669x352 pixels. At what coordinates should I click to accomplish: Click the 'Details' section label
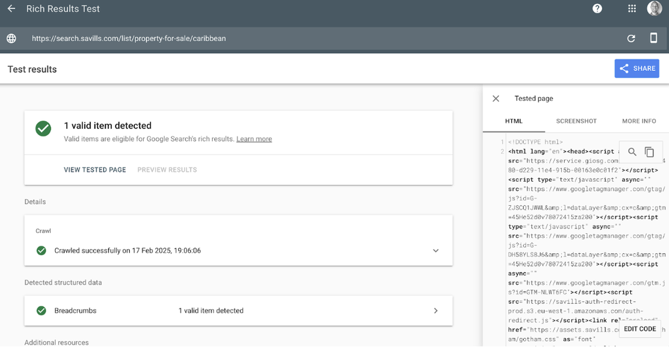[x=35, y=202]
